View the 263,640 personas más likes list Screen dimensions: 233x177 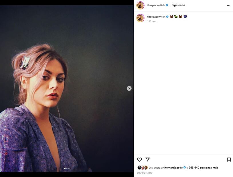pos(203,168)
